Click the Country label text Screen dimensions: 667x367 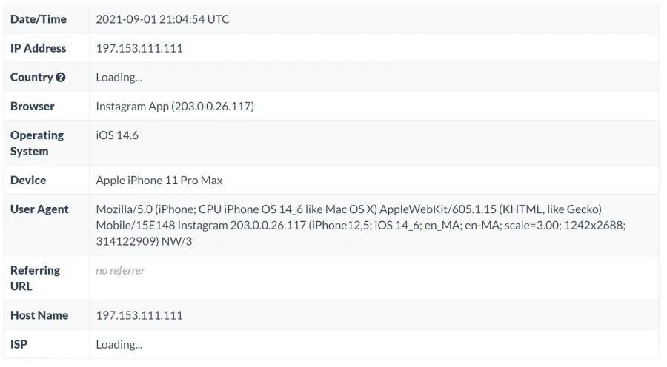pyautogui.click(x=31, y=77)
